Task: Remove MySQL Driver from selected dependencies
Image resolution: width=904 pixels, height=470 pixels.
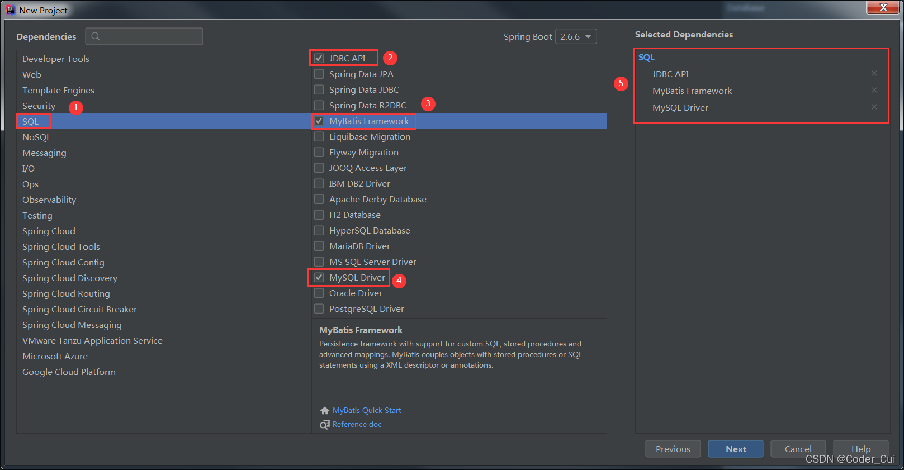Action: [874, 107]
